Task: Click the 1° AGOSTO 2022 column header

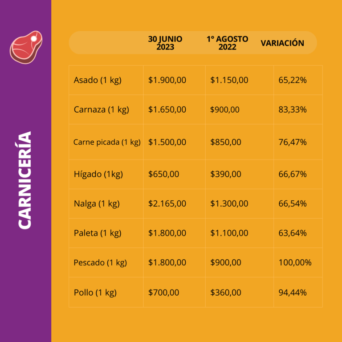Action: click(x=227, y=43)
